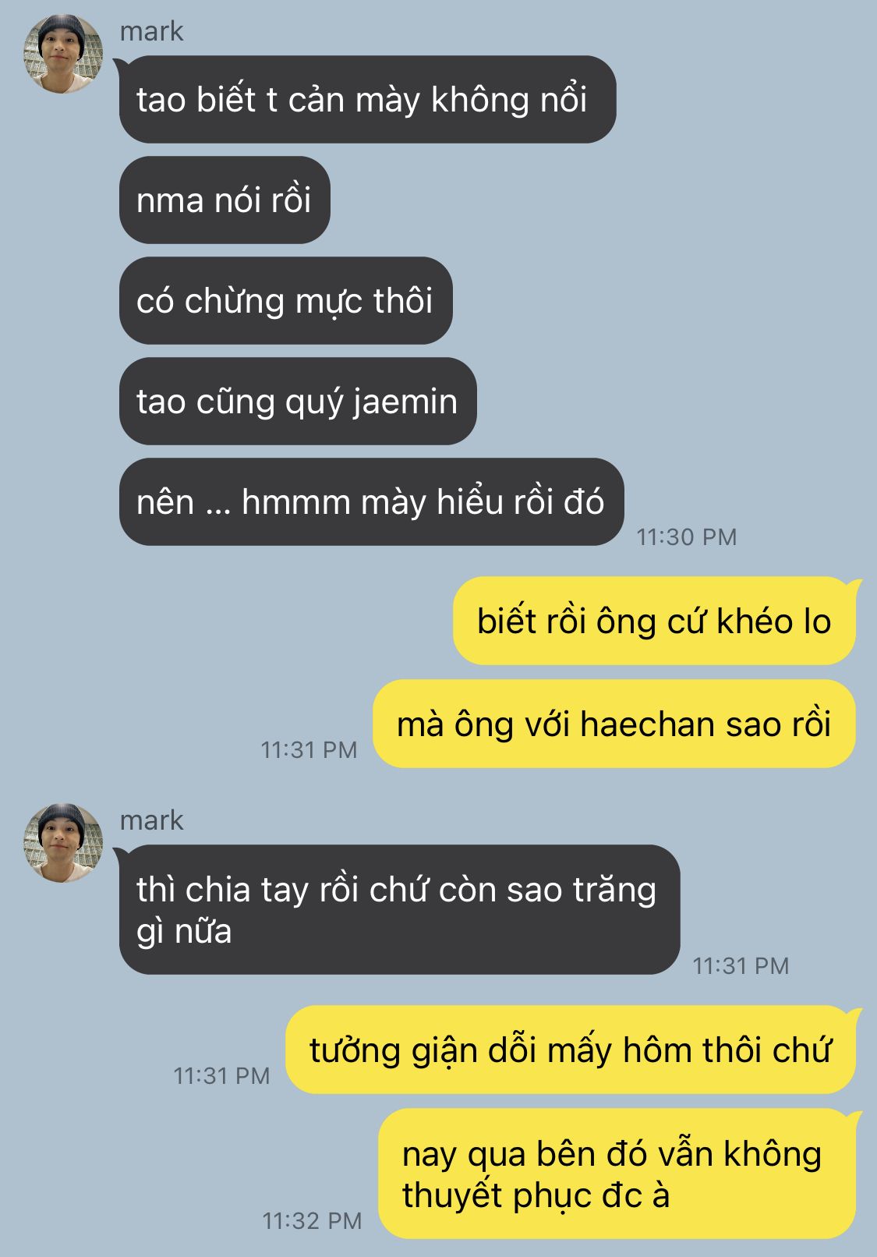Tap the 'có chừng mực thôi' message
This screenshot has height=1257, width=877.
(285, 300)
